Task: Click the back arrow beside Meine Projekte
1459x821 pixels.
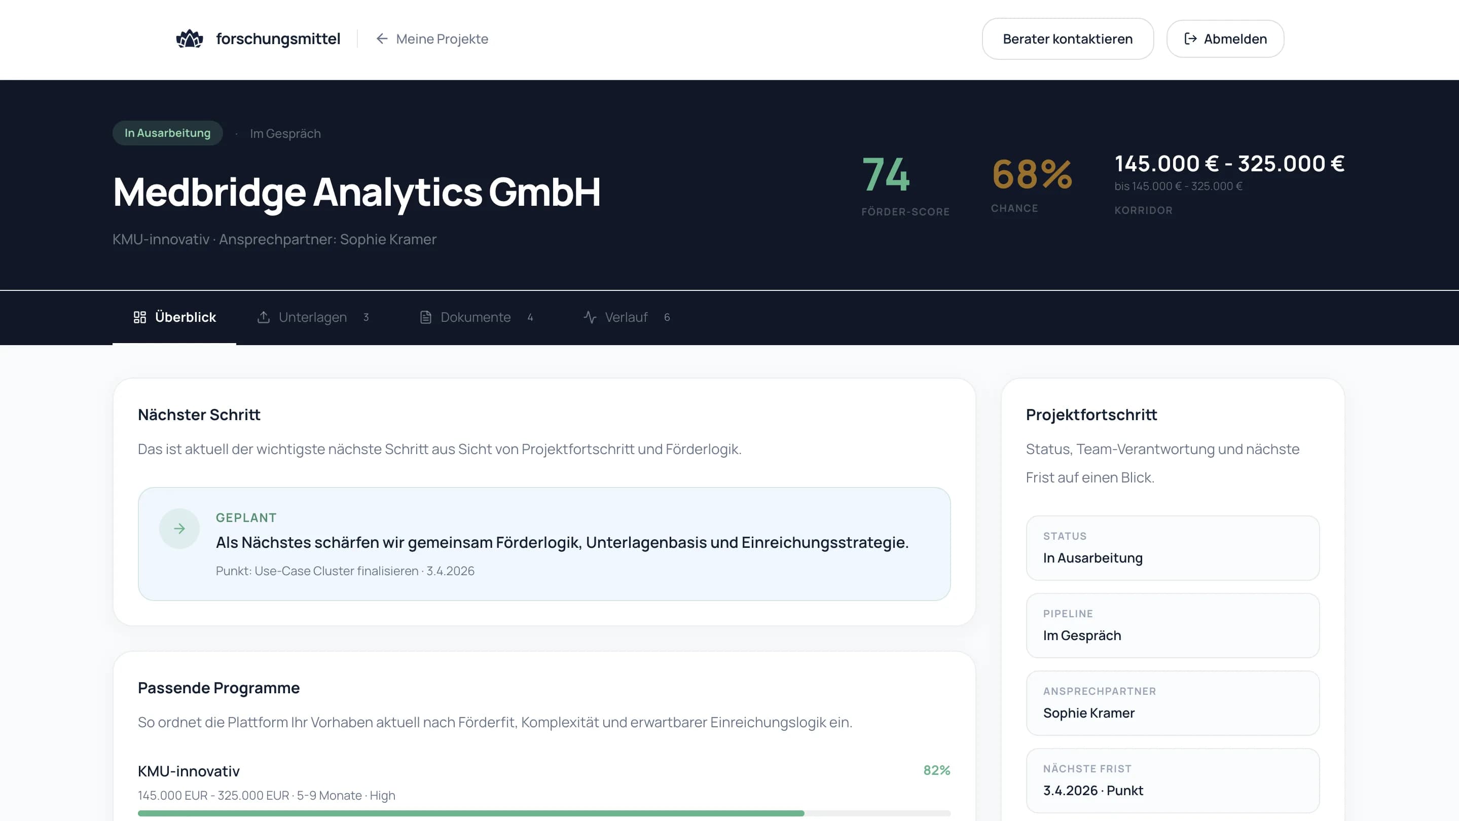Action: point(382,39)
